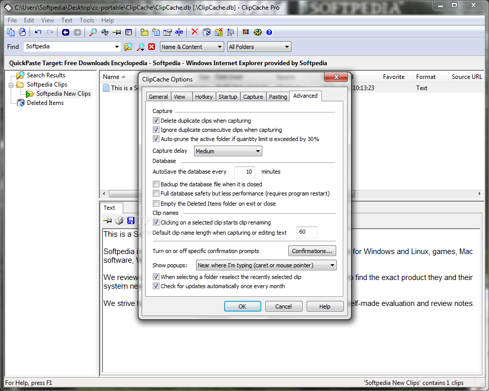The image size is (489, 391).
Task: Collapse the Softpedia Clips tree node
Action: pyautogui.click(x=11, y=85)
